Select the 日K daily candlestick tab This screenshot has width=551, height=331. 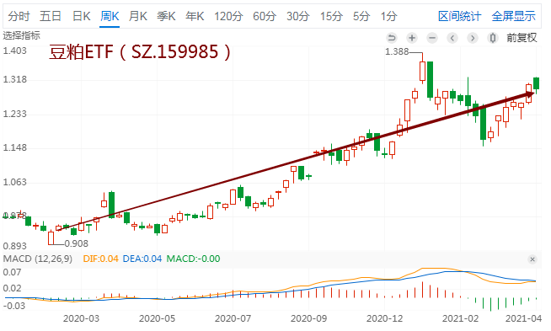click(x=81, y=16)
